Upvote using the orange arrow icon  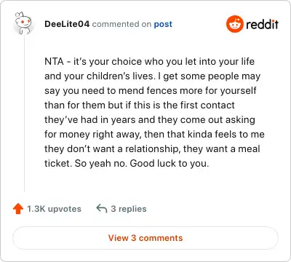tap(18, 209)
